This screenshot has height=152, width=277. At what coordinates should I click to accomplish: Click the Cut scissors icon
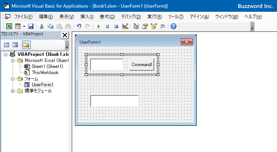(41, 26)
